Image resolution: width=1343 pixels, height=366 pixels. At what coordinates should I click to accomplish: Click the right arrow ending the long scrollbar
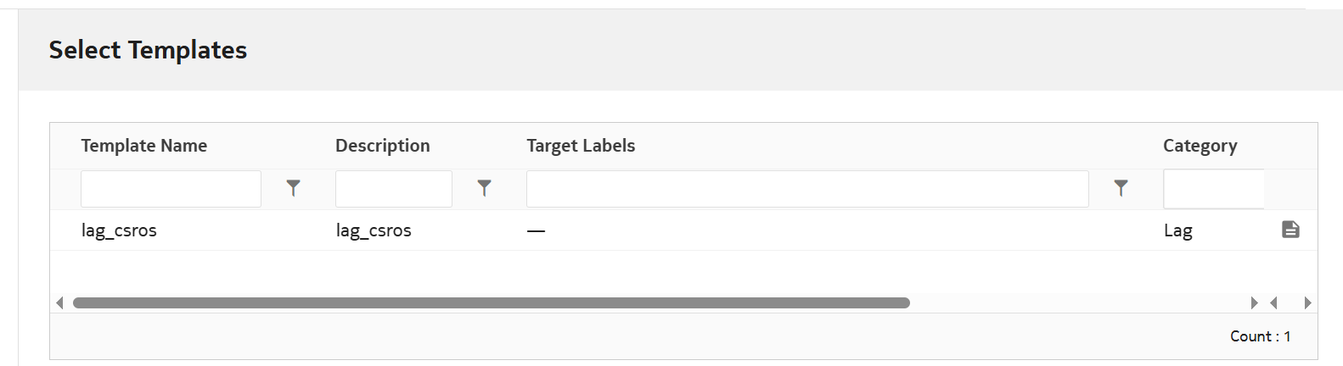click(x=1254, y=302)
